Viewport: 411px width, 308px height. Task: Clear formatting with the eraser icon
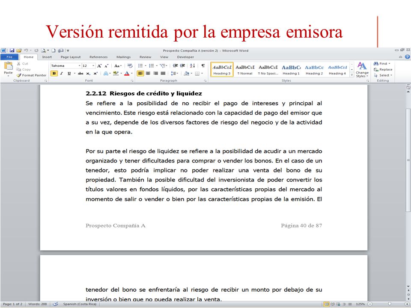click(130, 66)
